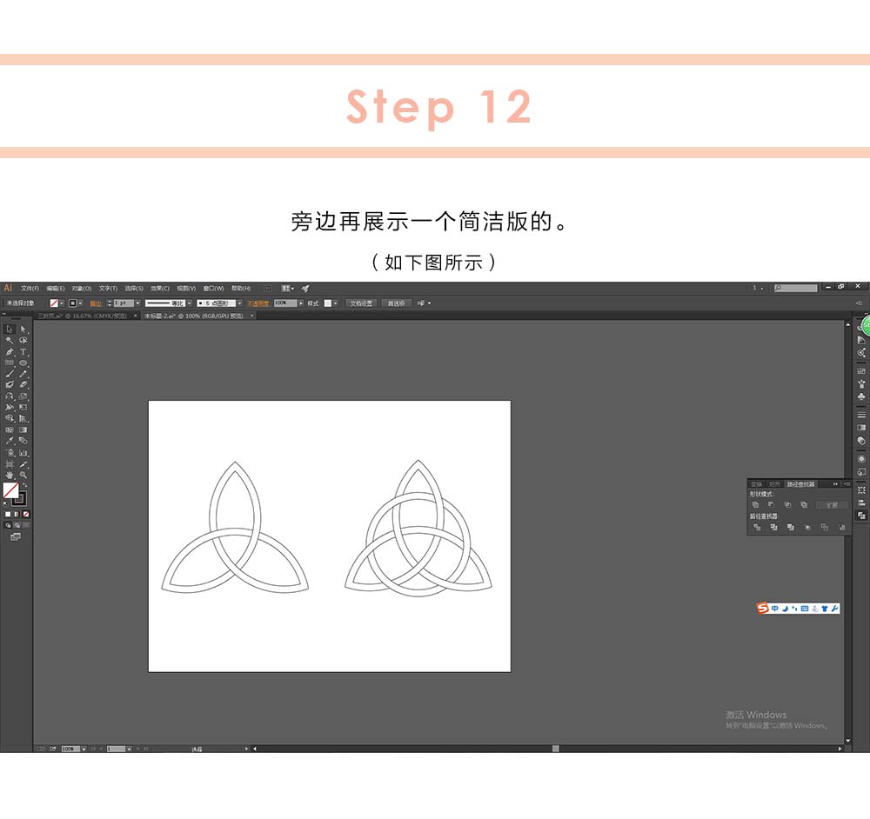Click the large fill color swatch in toolbox
The image size is (870, 819).
[10, 489]
